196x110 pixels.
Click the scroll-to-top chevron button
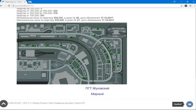click(4, 104)
